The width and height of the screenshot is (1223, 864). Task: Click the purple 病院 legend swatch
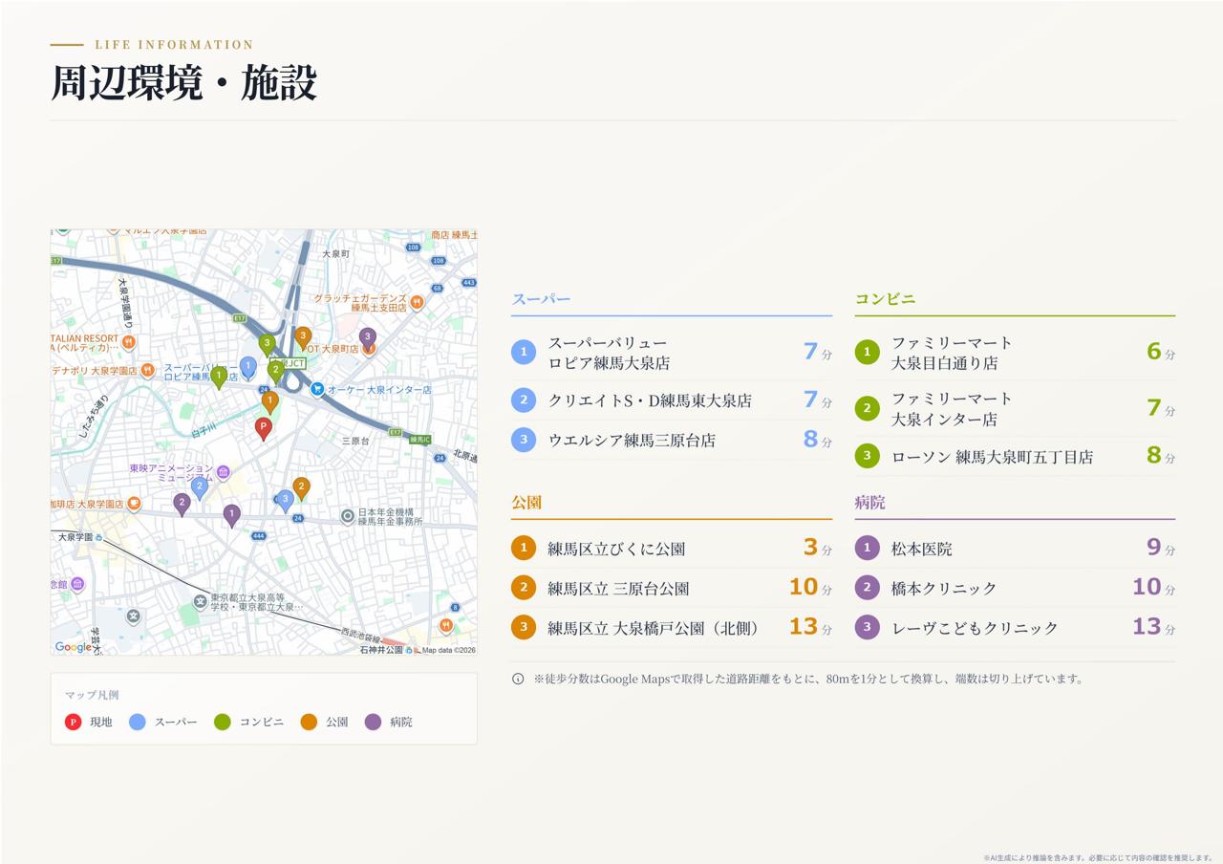pyautogui.click(x=373, y=722)
